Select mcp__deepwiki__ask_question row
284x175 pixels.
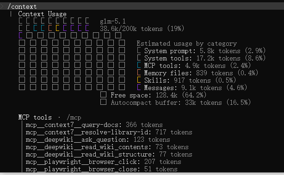click(x=98, y=140)
